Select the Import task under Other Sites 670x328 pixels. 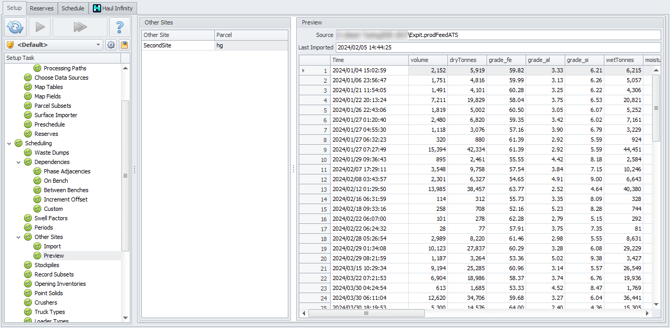[52, 246]
